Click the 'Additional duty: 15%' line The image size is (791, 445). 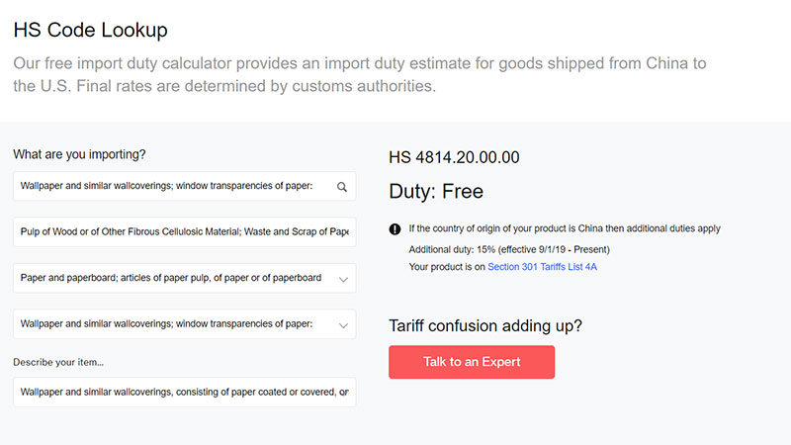[509, 248]
